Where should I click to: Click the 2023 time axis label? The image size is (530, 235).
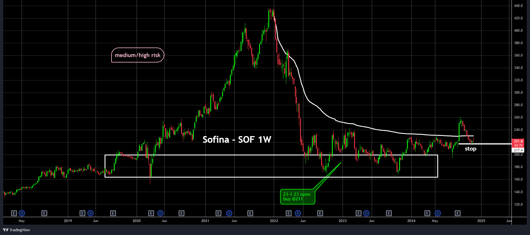(343, 221)
